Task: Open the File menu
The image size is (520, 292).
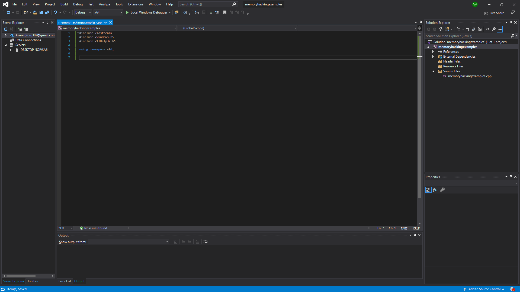Action: point(14,4)
